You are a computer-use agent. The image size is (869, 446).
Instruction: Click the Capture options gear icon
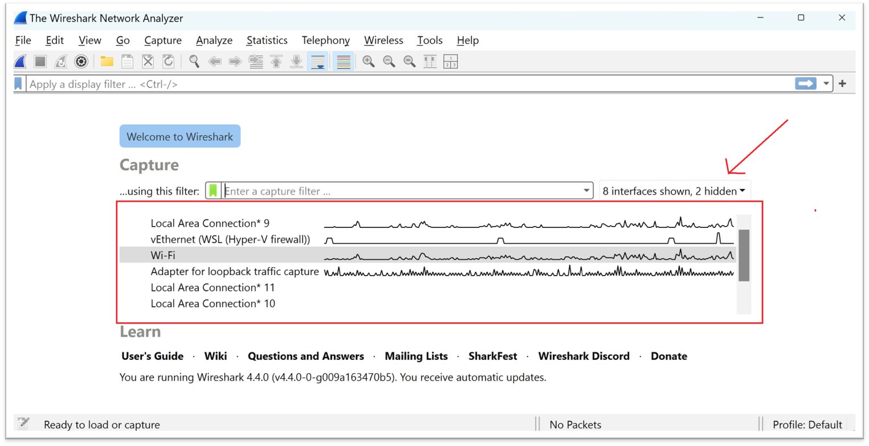(x=81, y=61)
